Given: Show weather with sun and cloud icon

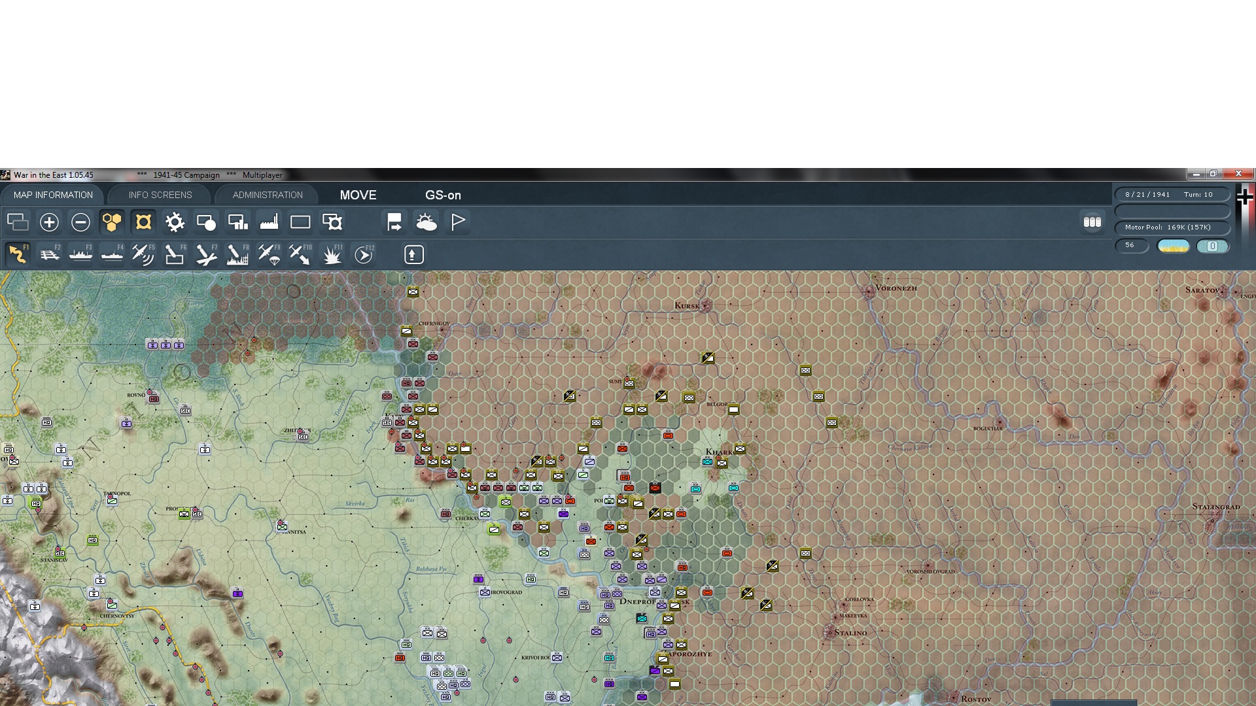Looking at the screenshot, I should coord(426,222).
